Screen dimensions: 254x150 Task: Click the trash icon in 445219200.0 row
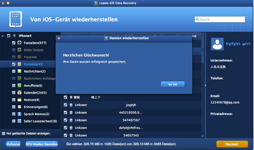71,112
